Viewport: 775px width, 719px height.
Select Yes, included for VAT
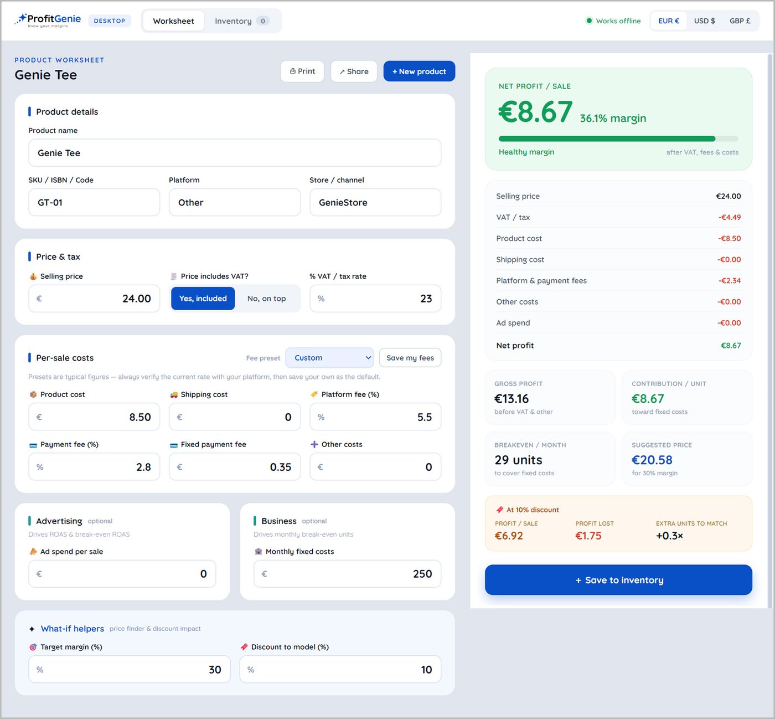[x=203, y=299]
